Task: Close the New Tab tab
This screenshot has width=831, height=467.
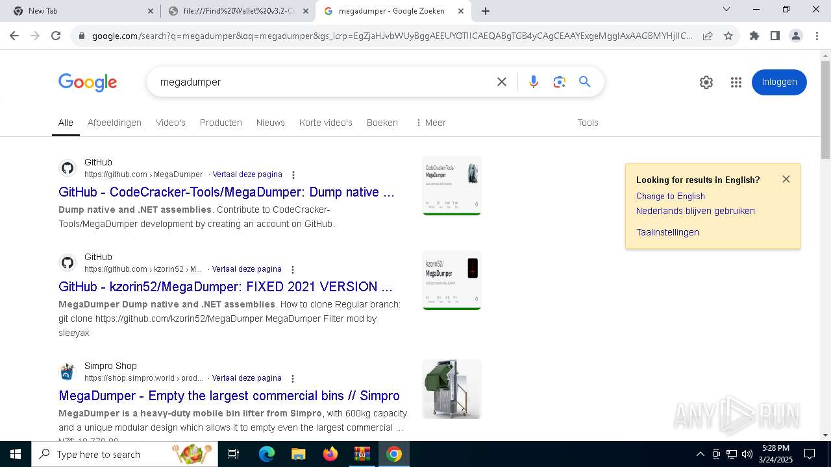Action: (x=151, y=11)
